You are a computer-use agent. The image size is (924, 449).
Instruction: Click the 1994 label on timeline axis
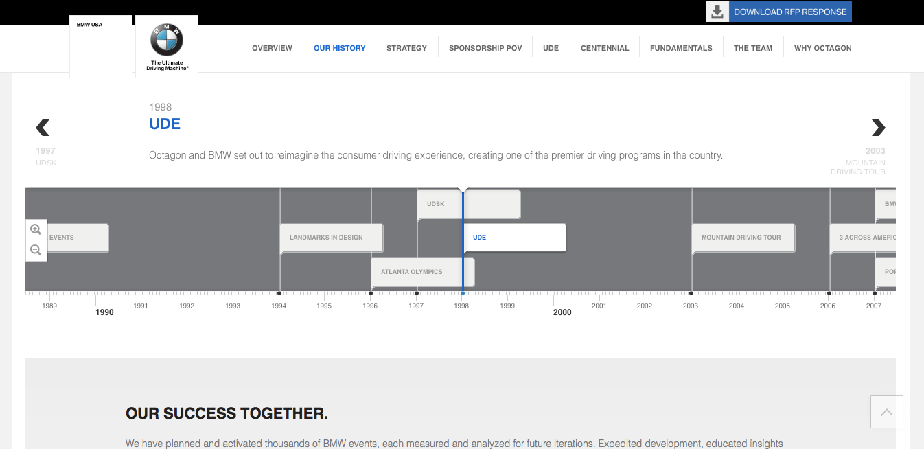tap(279, 306)
